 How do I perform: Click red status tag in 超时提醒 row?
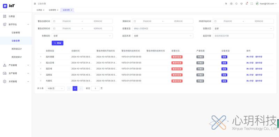pos(177,57)
